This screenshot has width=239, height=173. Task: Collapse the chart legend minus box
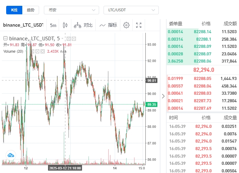point(5,38)
